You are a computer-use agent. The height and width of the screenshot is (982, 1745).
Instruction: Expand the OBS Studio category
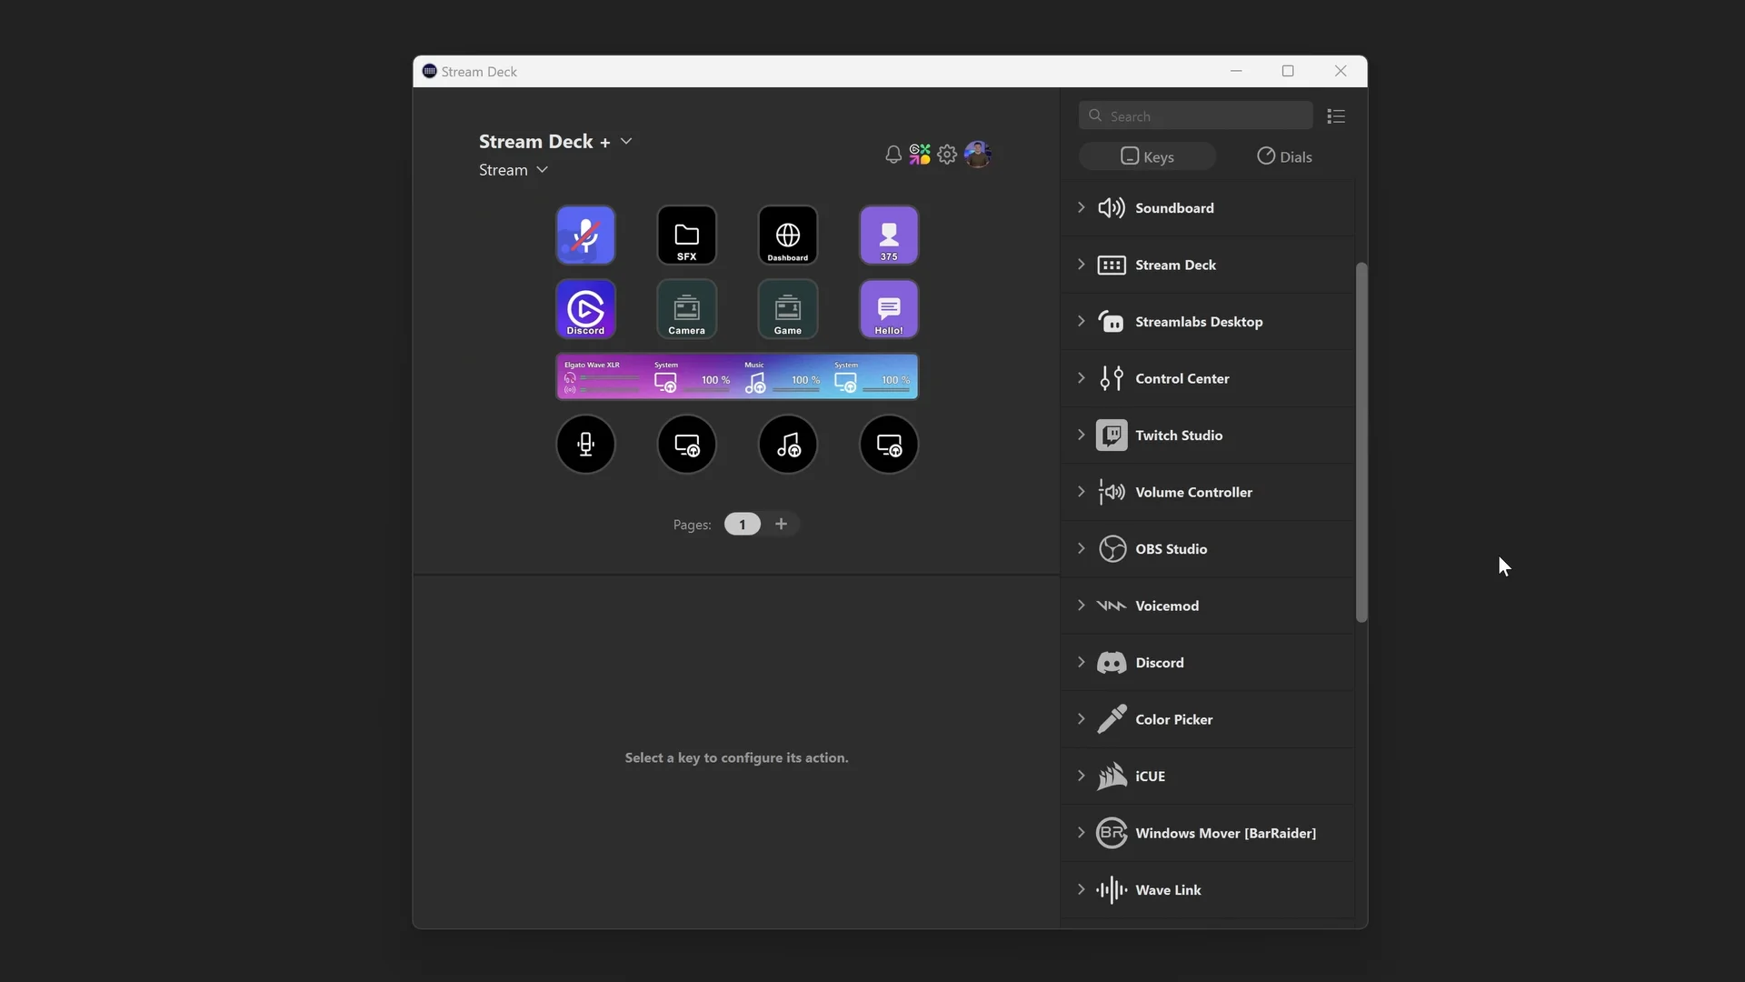1082,548
